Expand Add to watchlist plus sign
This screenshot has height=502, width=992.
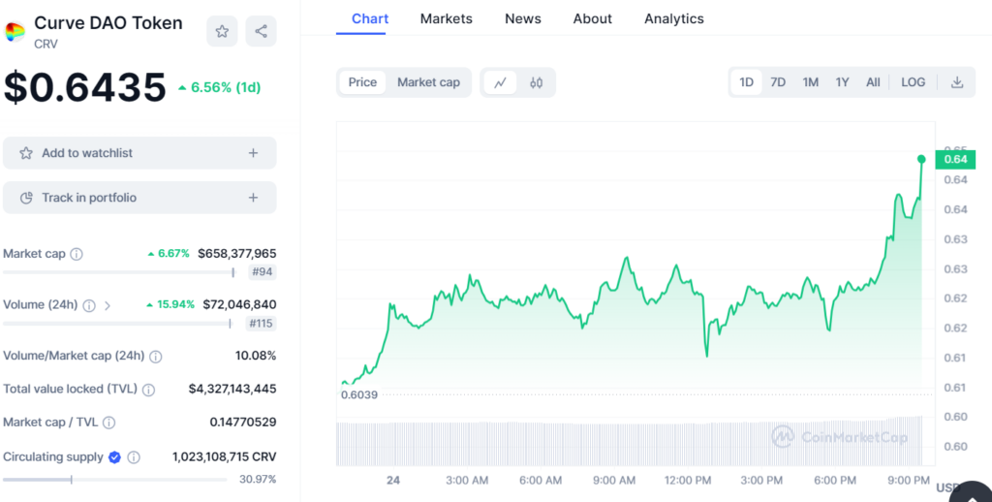pyautogui.click(x=253, y=153)
